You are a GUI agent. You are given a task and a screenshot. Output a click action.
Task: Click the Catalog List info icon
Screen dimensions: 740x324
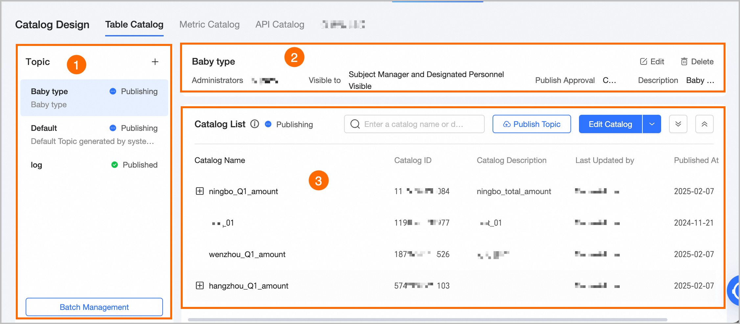click(255, 124)
